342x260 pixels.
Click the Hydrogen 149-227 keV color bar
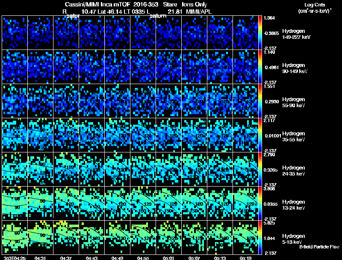point(260,32)
